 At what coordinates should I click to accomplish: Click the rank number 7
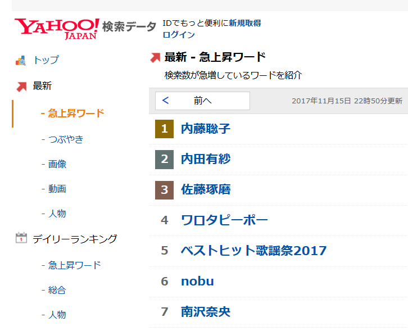[x=165, y=312]
